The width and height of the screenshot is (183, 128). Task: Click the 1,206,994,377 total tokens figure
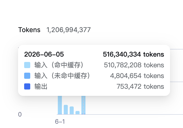69,30
